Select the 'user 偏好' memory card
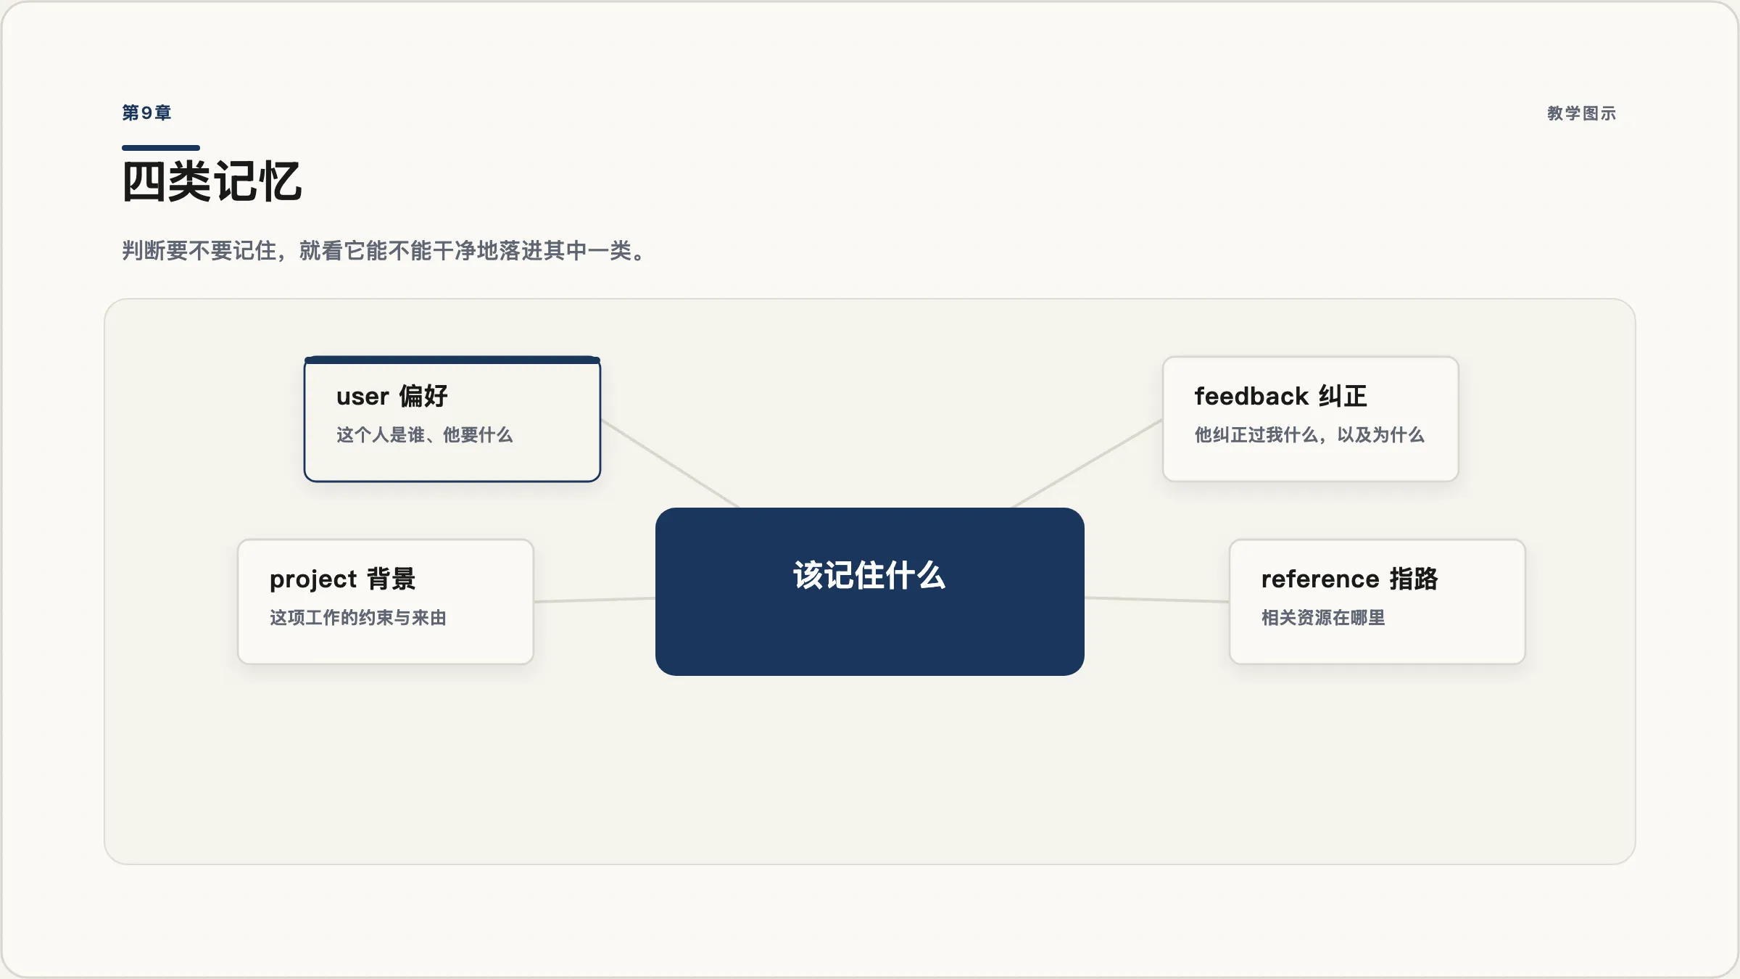The width and height of the screenshot is (1740, 979). click(x=452, y=419)
